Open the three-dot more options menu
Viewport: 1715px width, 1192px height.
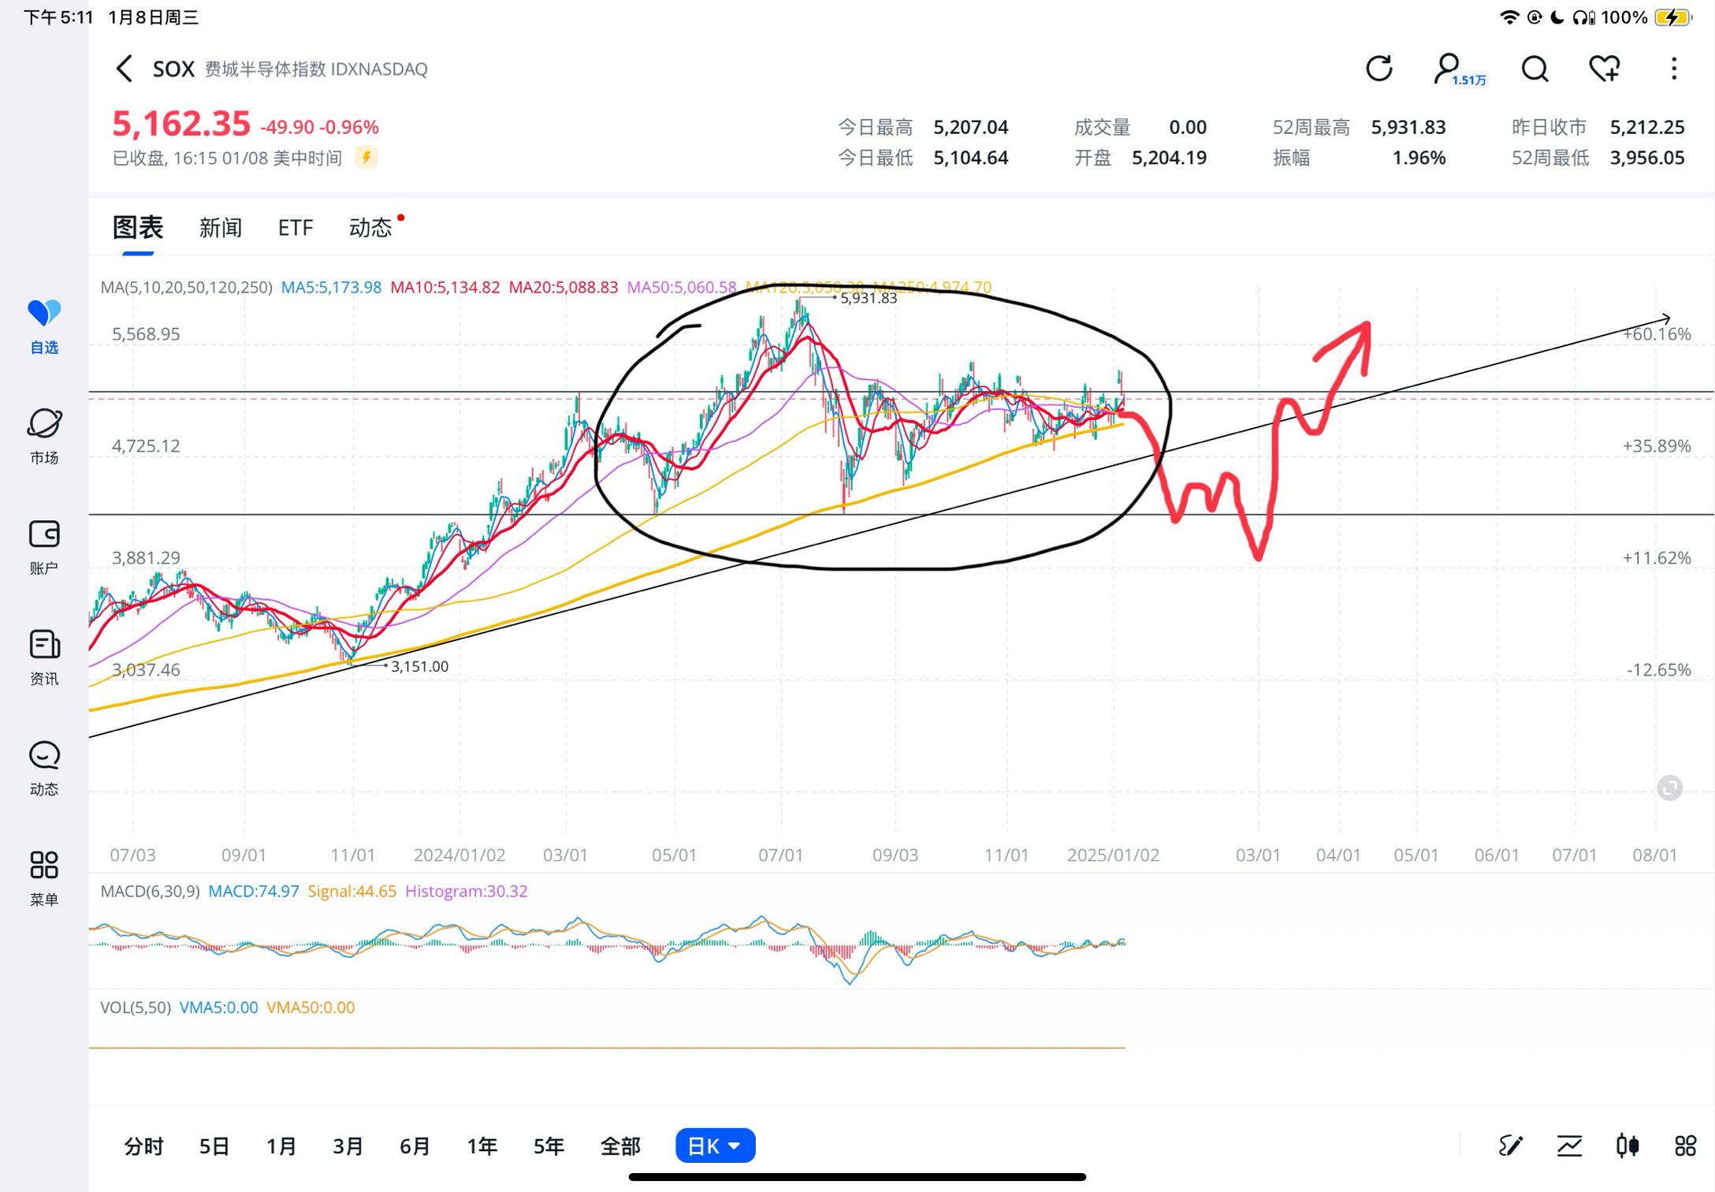click(x=1674, y=69)
